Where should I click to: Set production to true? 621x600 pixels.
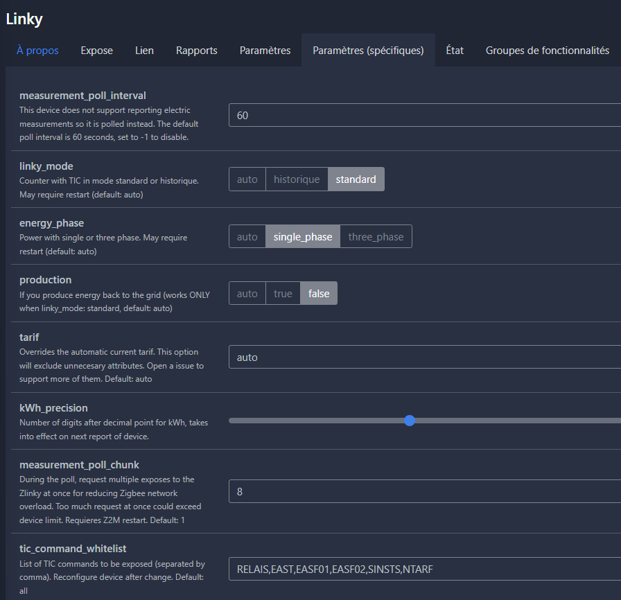(x=283, y=294)
